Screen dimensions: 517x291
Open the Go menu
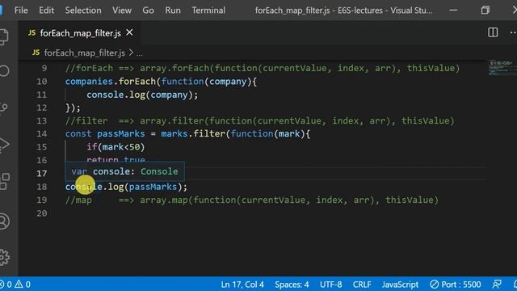click(x=148, y=11)
